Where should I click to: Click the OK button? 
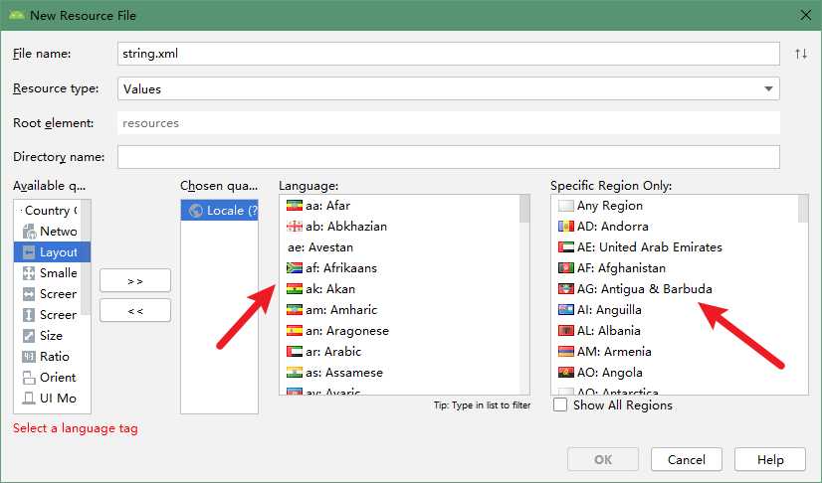click(x=603, y=460)
